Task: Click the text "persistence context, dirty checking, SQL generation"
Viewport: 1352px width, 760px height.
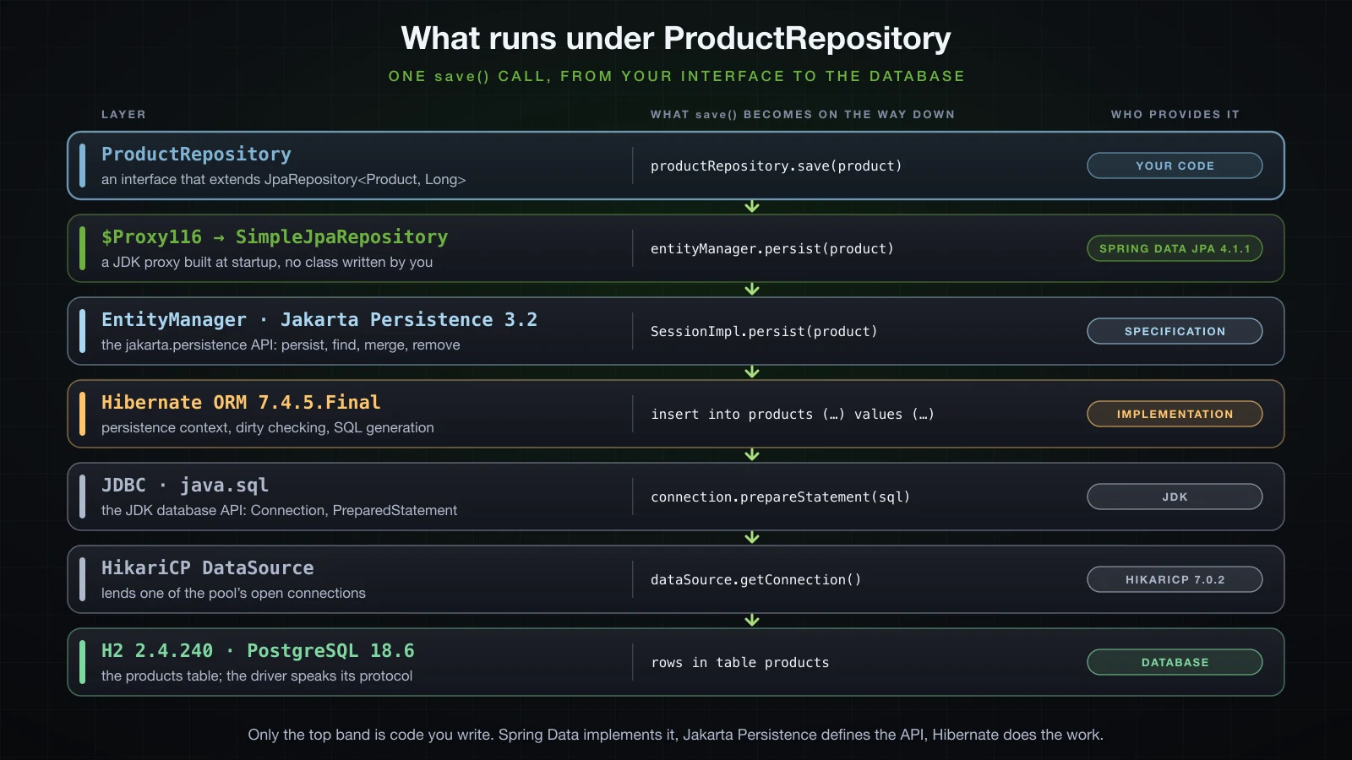Action: [268, 427]
